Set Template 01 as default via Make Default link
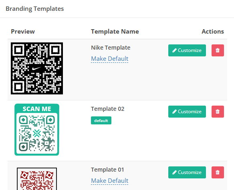The image size is (234, 190). point(110,181)
